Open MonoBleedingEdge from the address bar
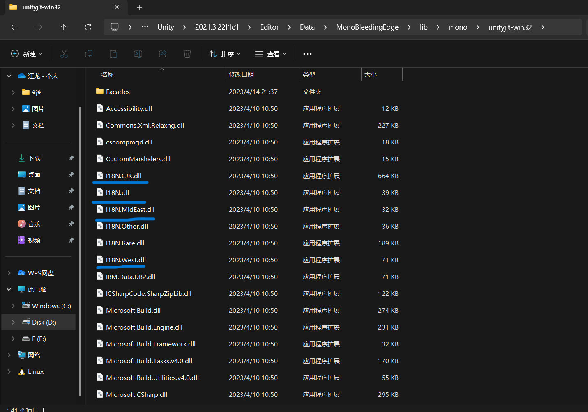This screenshot has height=412, width=588. [x=367, y=27]
